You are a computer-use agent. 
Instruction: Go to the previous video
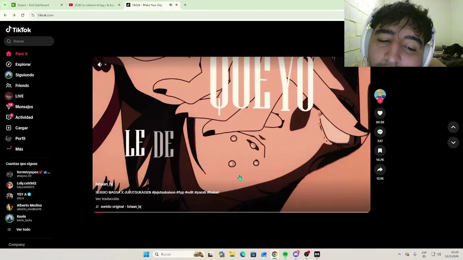click(x=453, y=127)
